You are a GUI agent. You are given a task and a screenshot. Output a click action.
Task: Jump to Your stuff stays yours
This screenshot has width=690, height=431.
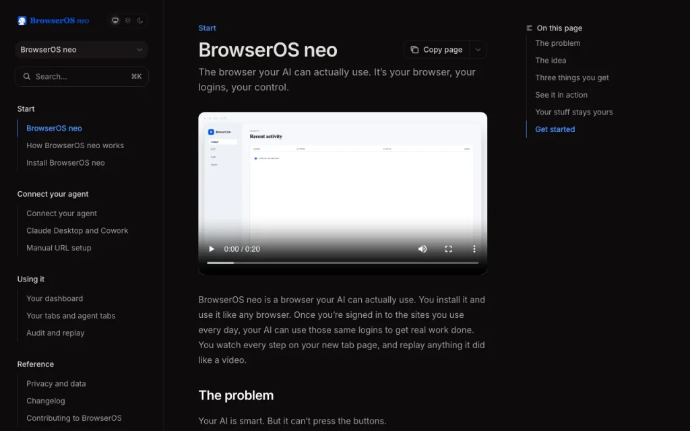pos(574,112)
